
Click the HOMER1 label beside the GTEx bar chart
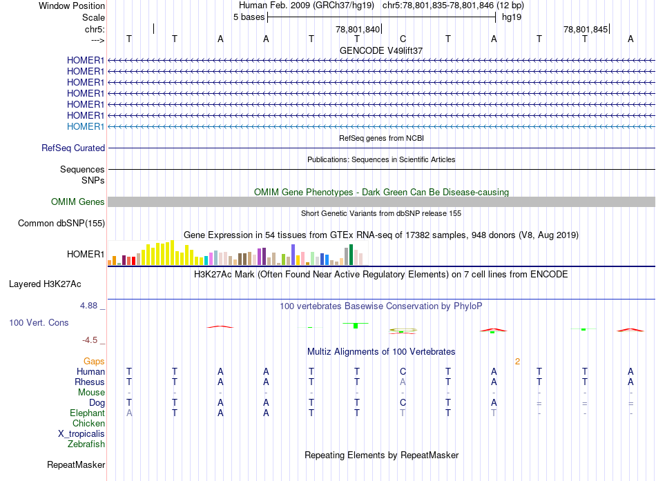click(86, 255)
